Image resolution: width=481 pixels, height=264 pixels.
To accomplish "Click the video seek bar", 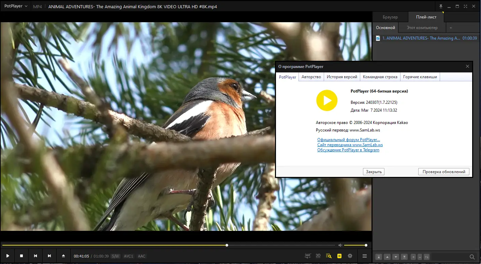I will [x=169, y=245].
